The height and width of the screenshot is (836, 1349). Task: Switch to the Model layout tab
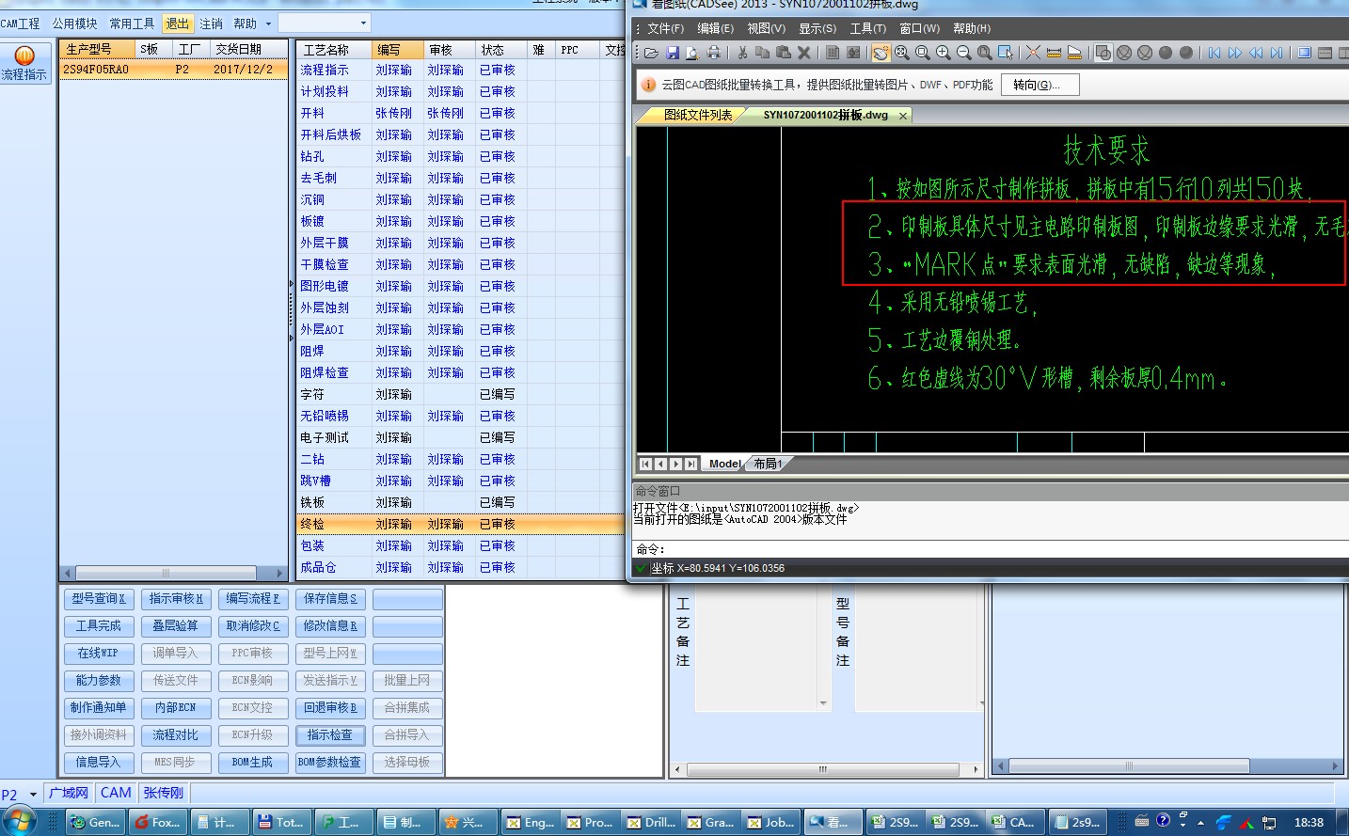click(724, 464)
